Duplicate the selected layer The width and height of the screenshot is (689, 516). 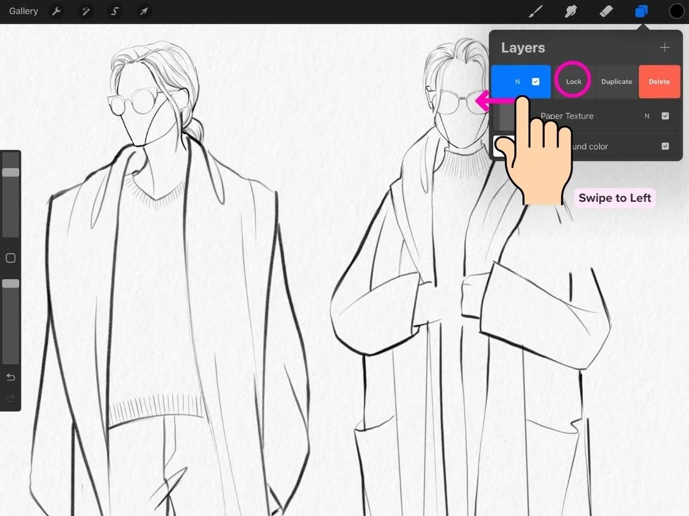coord(616,82)
